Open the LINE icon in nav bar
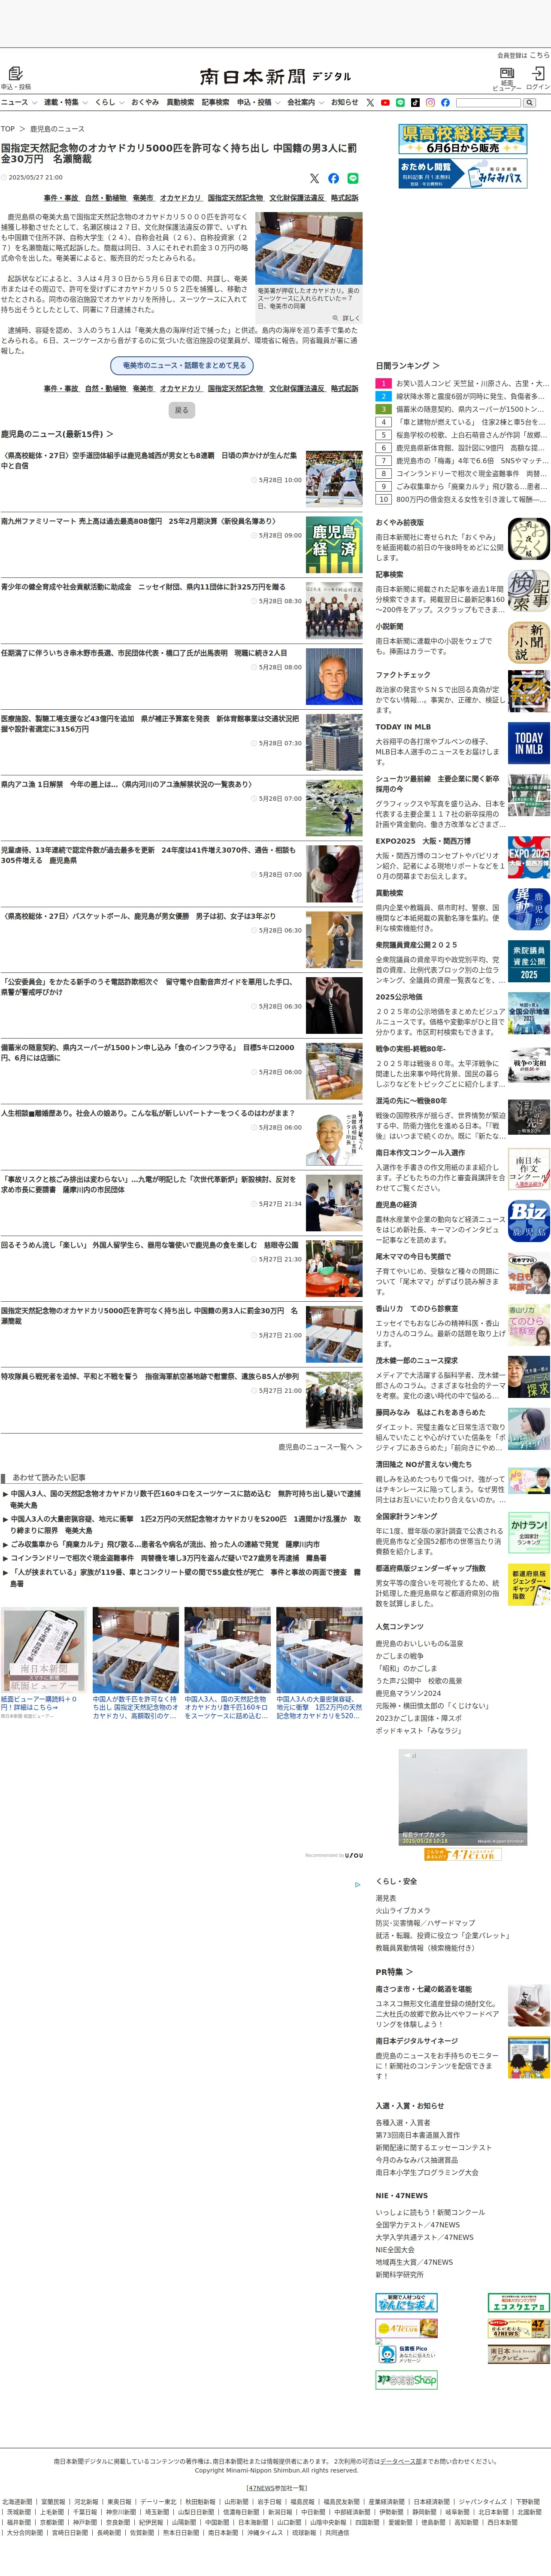This screenshot has width=551, height=2576. [x=400, y=102]
